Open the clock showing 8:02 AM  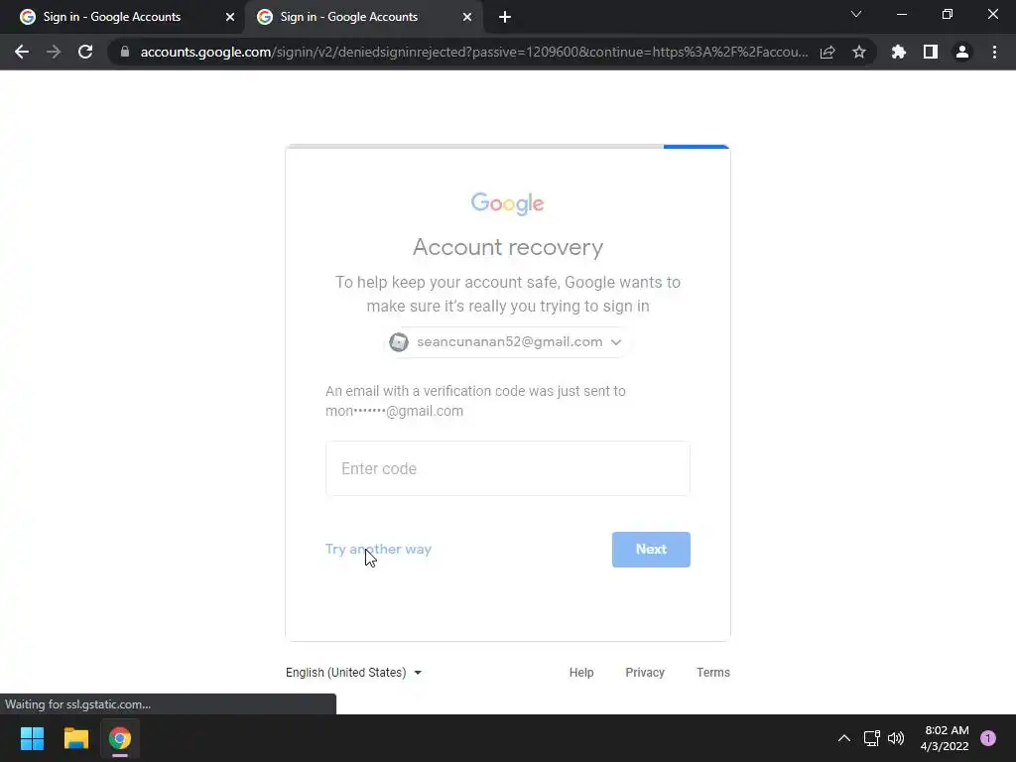(945, 738)
